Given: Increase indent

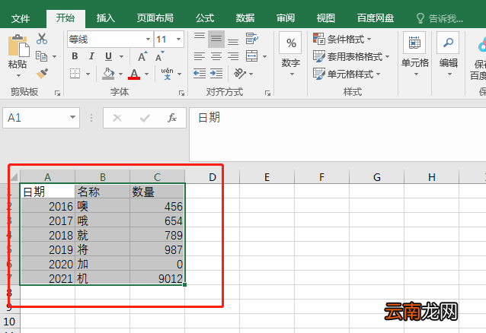Looking at the screenshot, I should (216, 74).
